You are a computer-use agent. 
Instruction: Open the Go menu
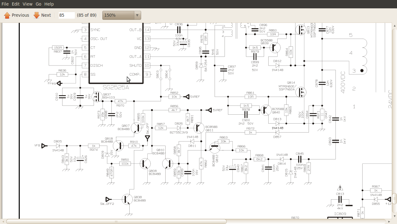(x=38, y=4)
